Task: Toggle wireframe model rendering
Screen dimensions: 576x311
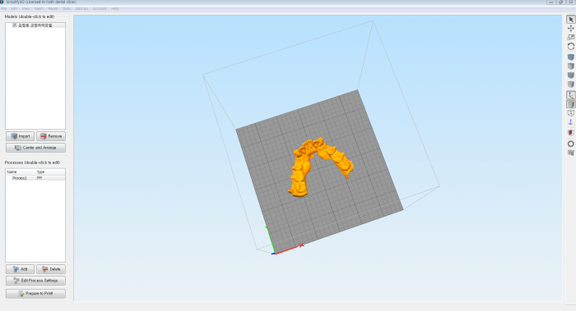Action: (570, 113)
